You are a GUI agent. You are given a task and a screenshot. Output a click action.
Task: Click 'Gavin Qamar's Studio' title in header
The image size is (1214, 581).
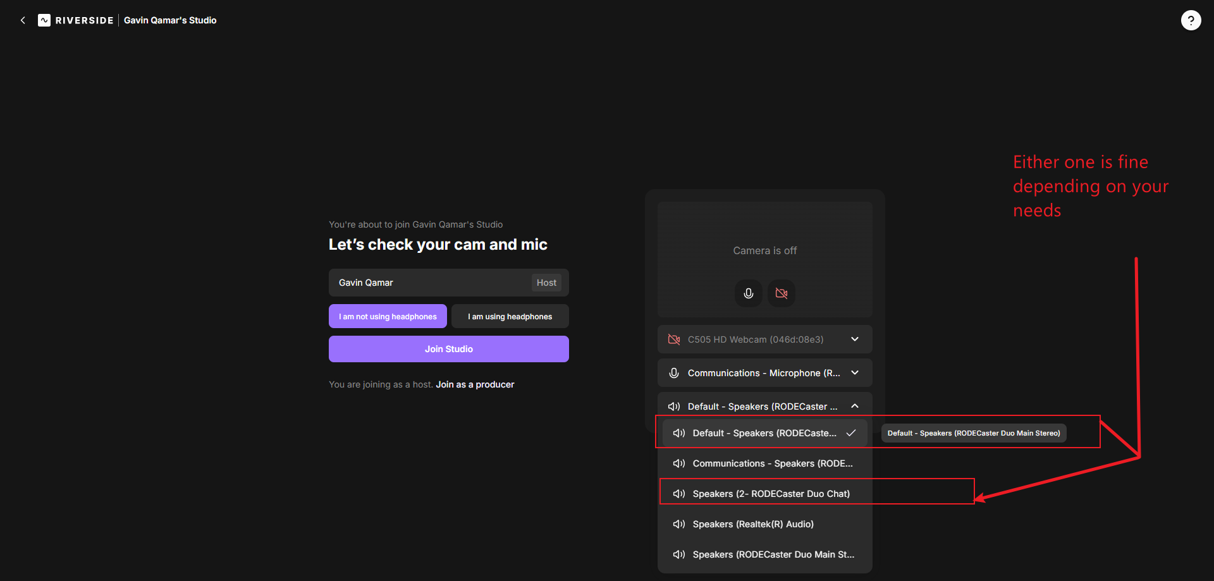click(170, 20)
